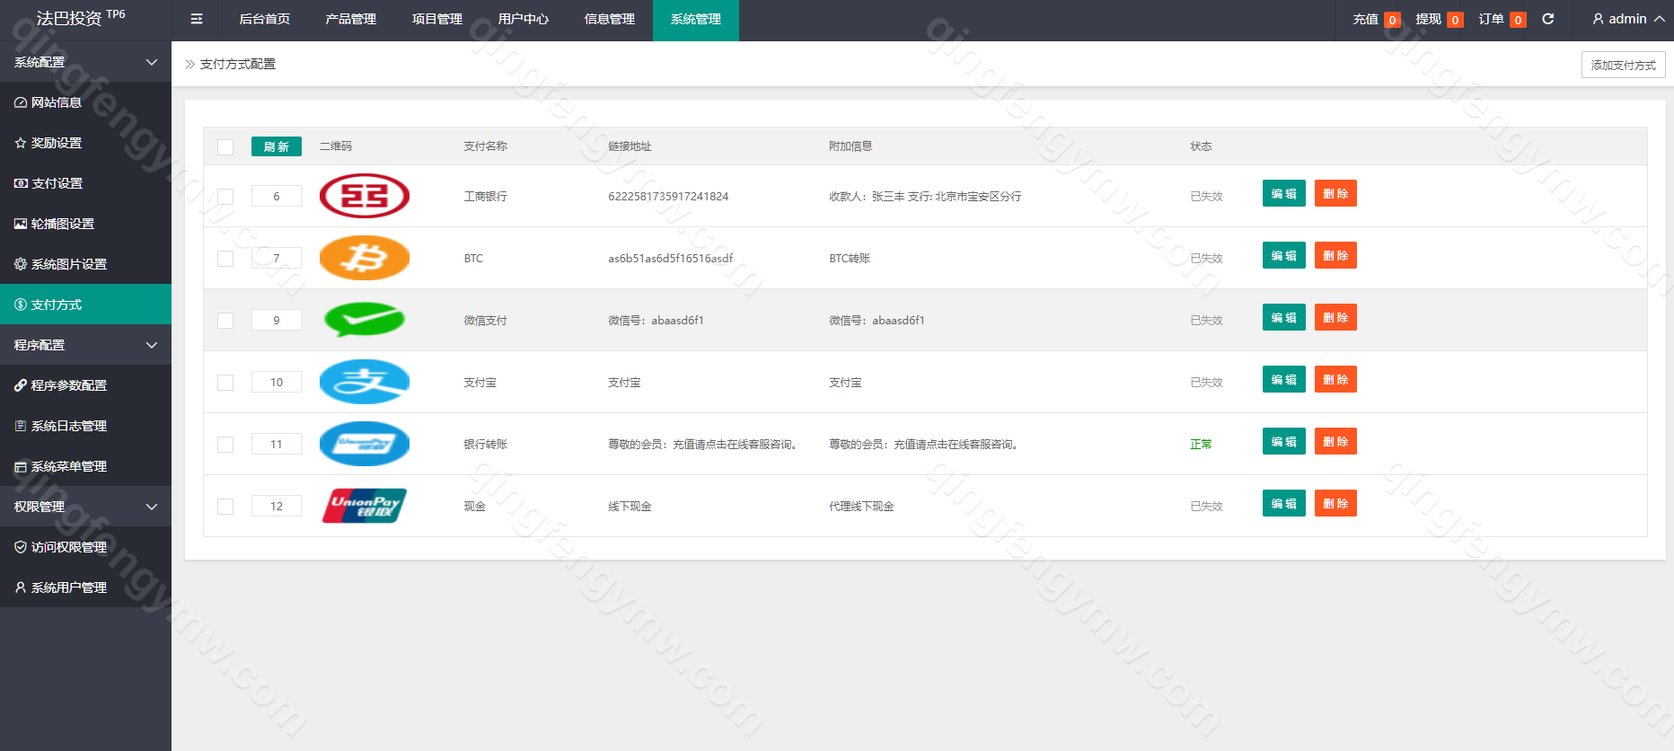Check the 现金 row checkbox

(225, 507)
